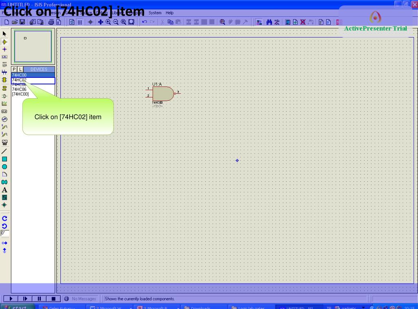Select the 2D Closed Path tool
The width and height of the screenshot is (418, 309).
[x=4, y=182]
